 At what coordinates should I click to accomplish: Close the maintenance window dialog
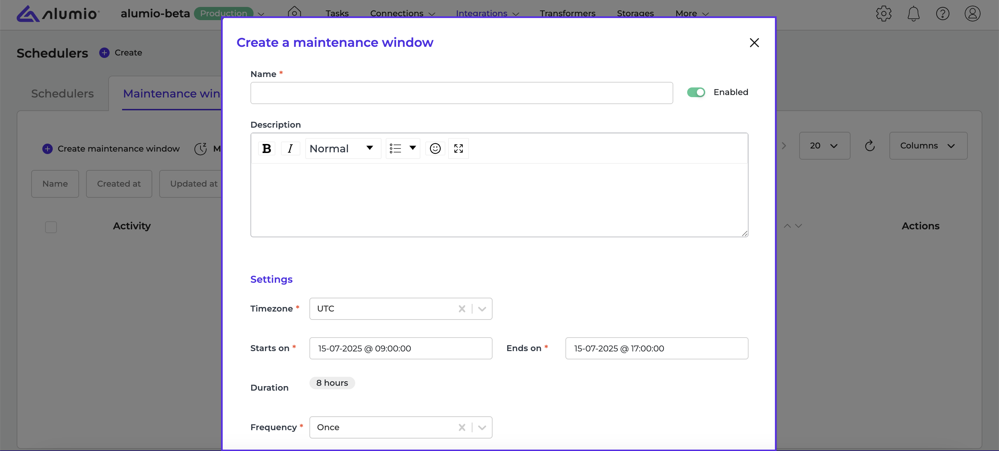754,42
